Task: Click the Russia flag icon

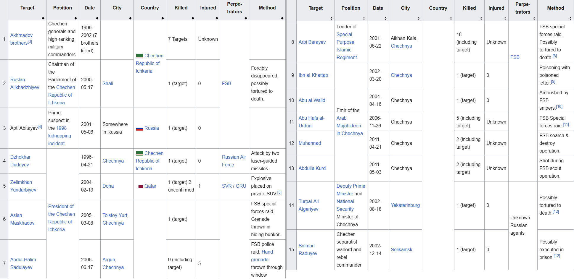Action: click(139, 129)
